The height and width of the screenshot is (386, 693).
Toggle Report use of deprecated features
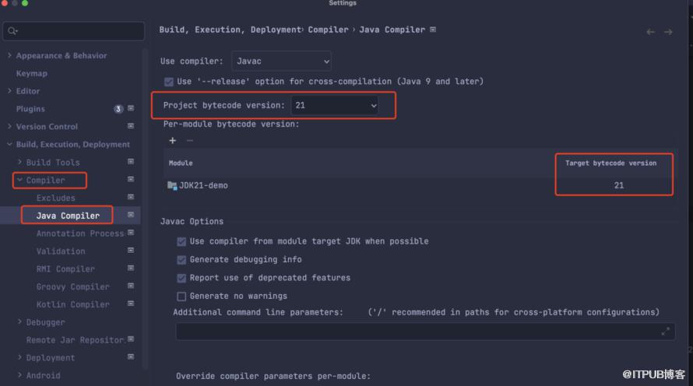(x=181, y=278)
